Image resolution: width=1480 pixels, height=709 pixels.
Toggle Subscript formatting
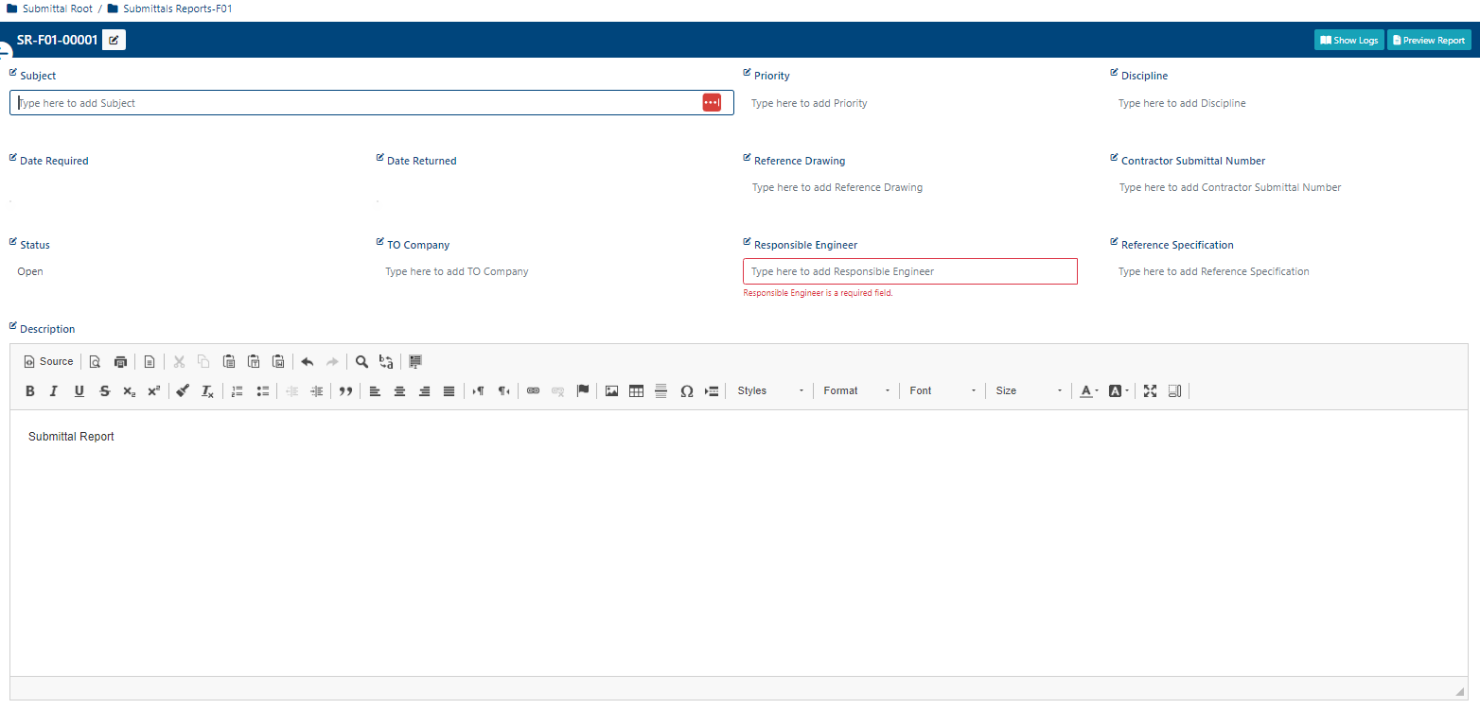pos(130,390)
